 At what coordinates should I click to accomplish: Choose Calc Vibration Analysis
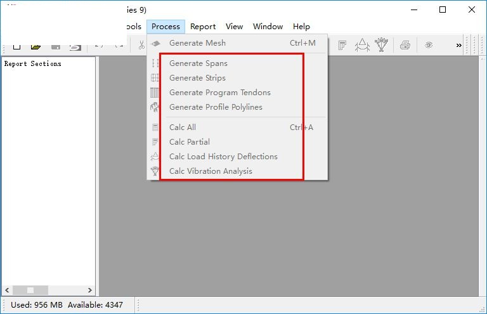237,171
